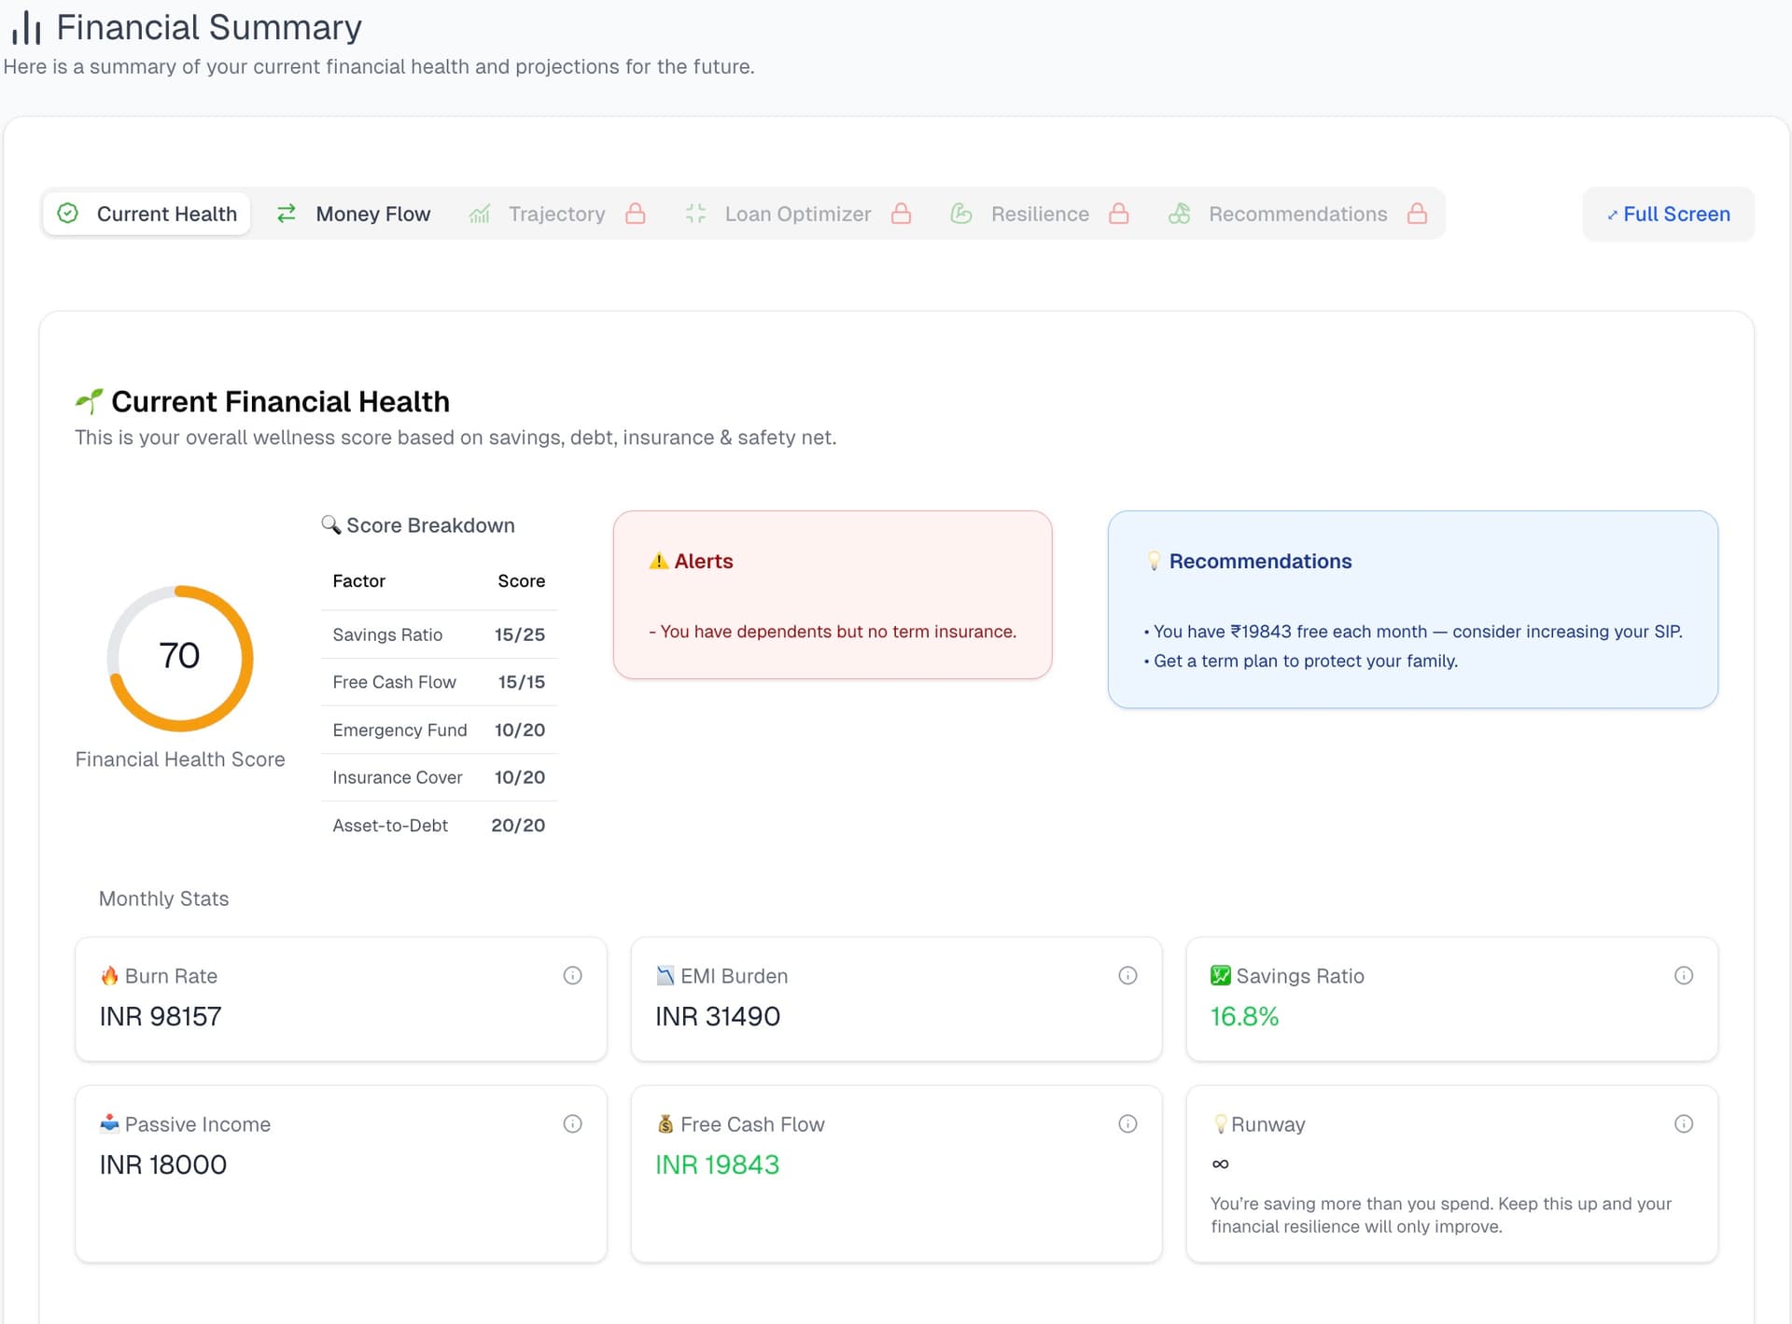
Task: Click the Asset-to-Debt 20/20 score
Action: [518, 825]
